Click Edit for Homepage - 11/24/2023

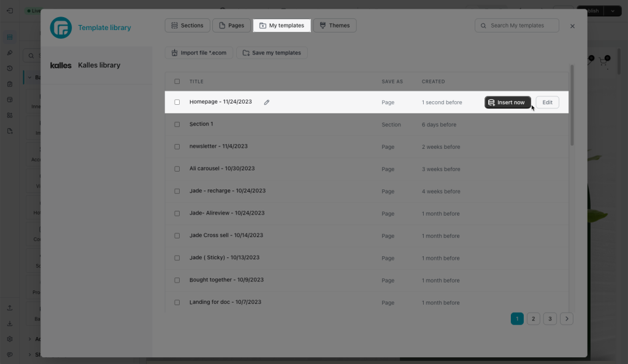[x=547, y=102]
